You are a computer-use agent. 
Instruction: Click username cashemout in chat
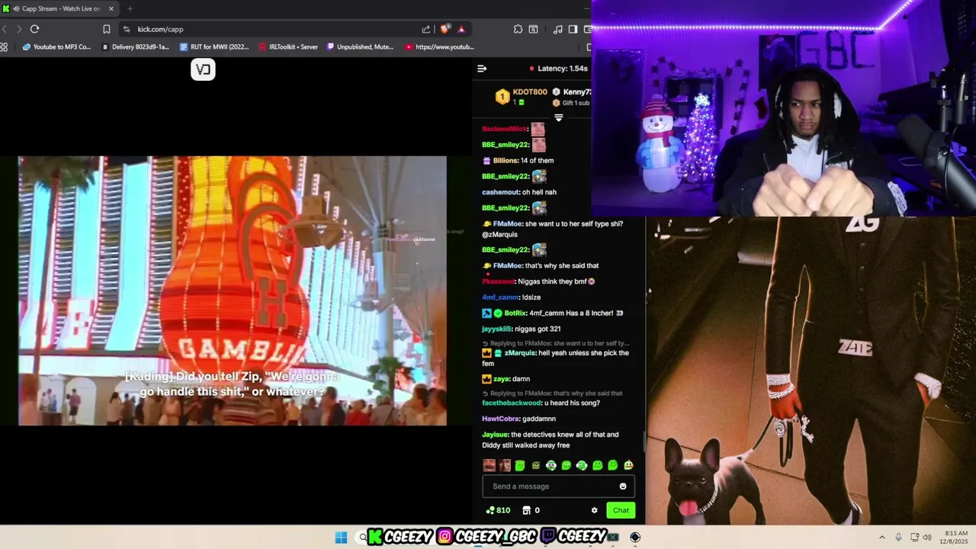coord(500,192)
